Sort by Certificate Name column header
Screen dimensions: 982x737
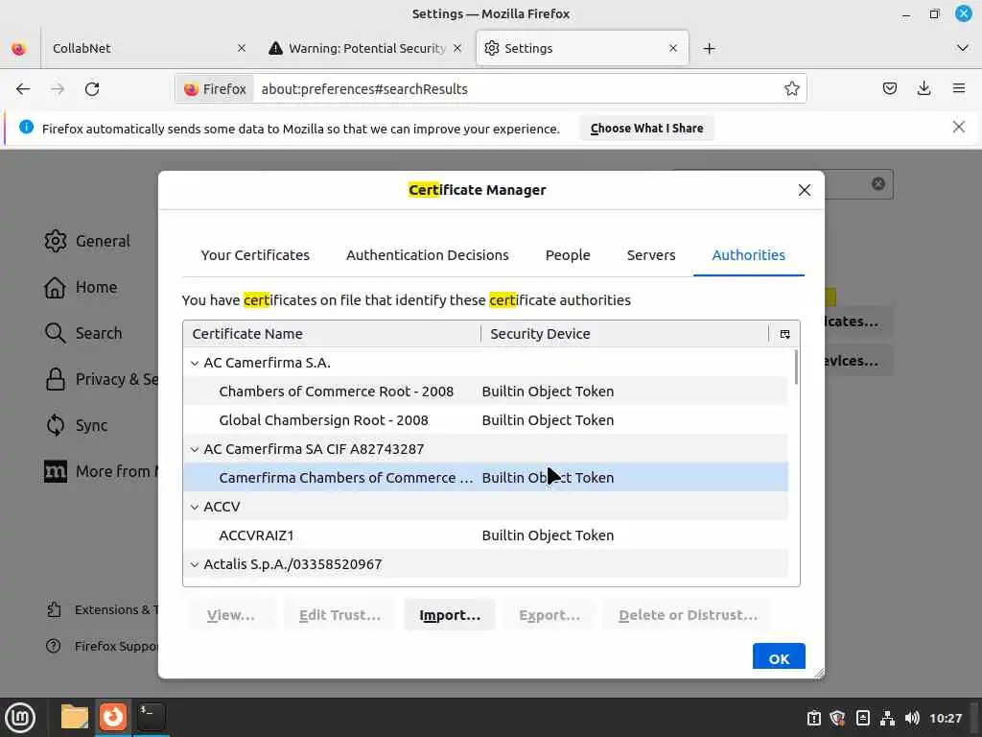point(332,334)
